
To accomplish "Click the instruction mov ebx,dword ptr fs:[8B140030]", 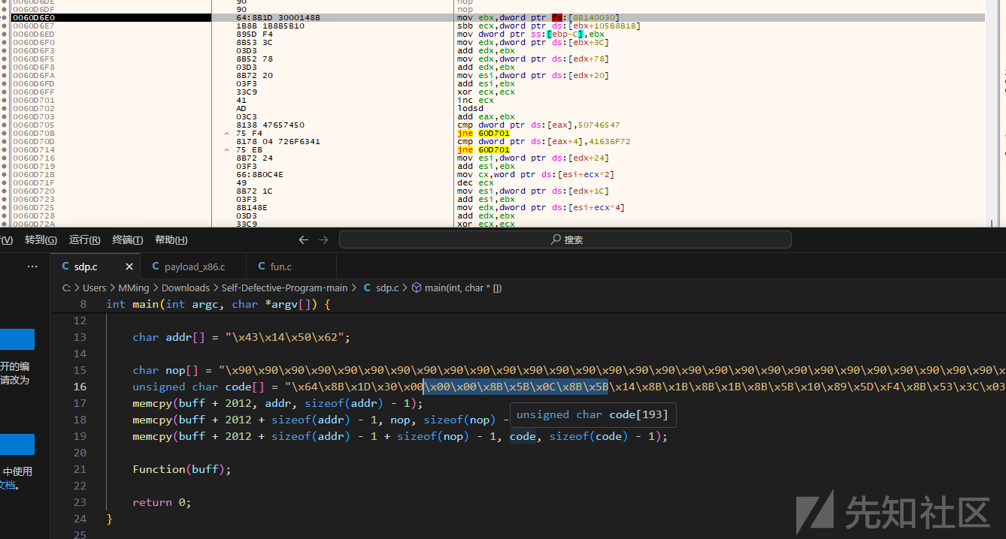I will pos(538,17).
